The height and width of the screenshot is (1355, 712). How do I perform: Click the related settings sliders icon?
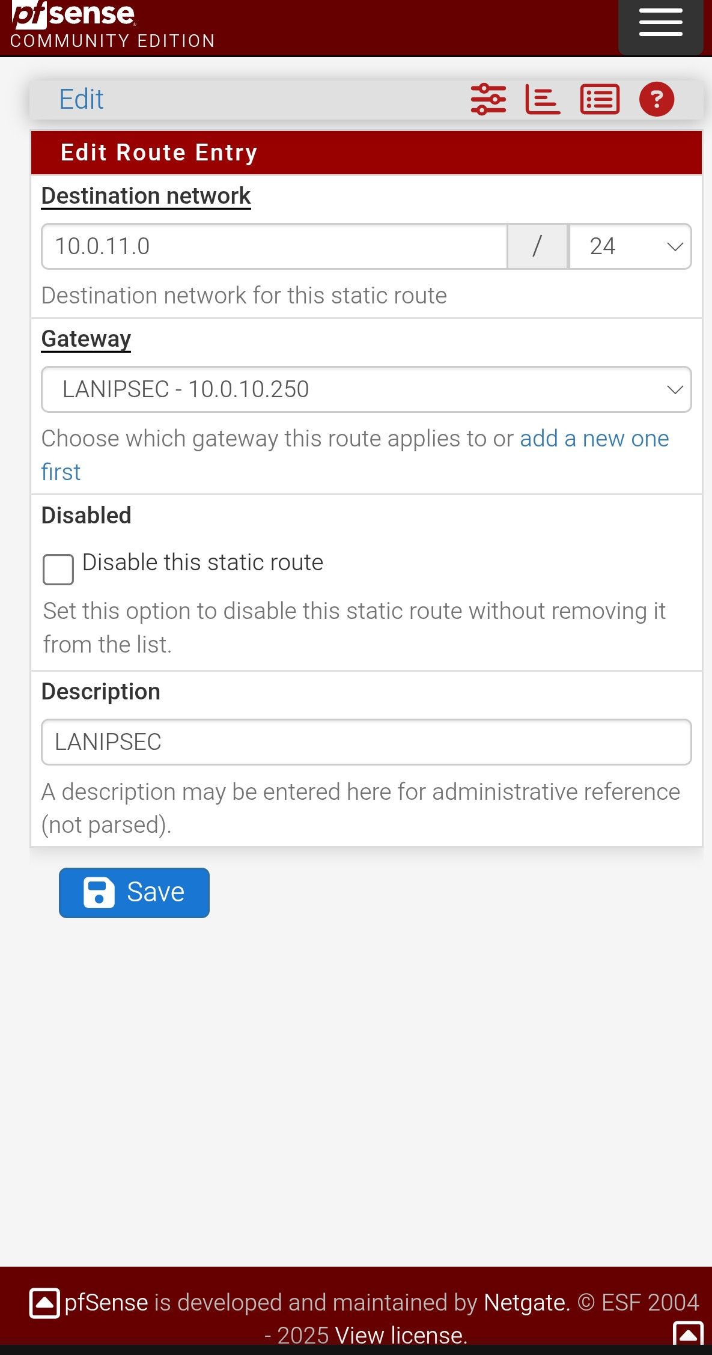tap(488, 99)
